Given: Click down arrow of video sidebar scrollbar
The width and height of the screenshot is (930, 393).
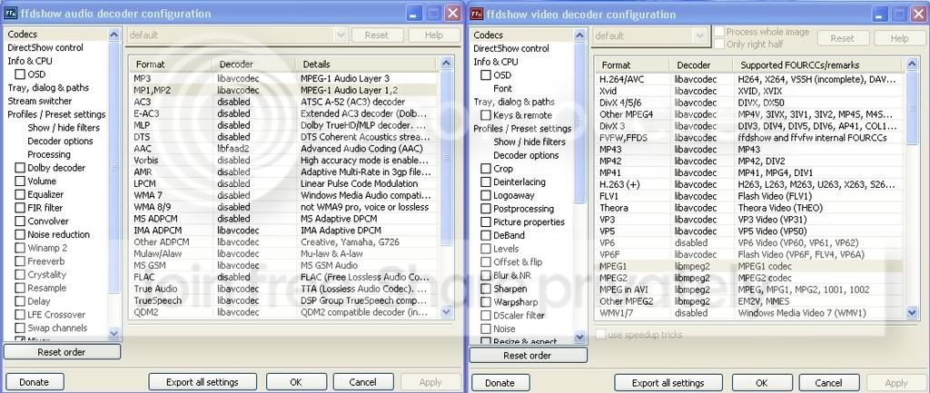Looking at the screenshot, I should coord(579,338).
